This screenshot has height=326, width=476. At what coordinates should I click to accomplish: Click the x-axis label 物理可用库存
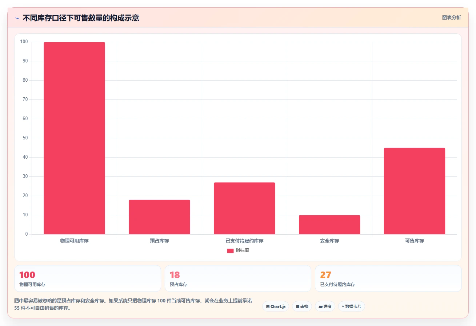click(74, 241)
